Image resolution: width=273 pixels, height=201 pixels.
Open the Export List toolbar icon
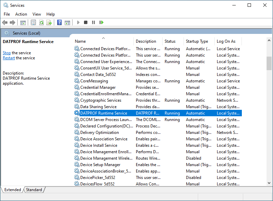point(49,22)
